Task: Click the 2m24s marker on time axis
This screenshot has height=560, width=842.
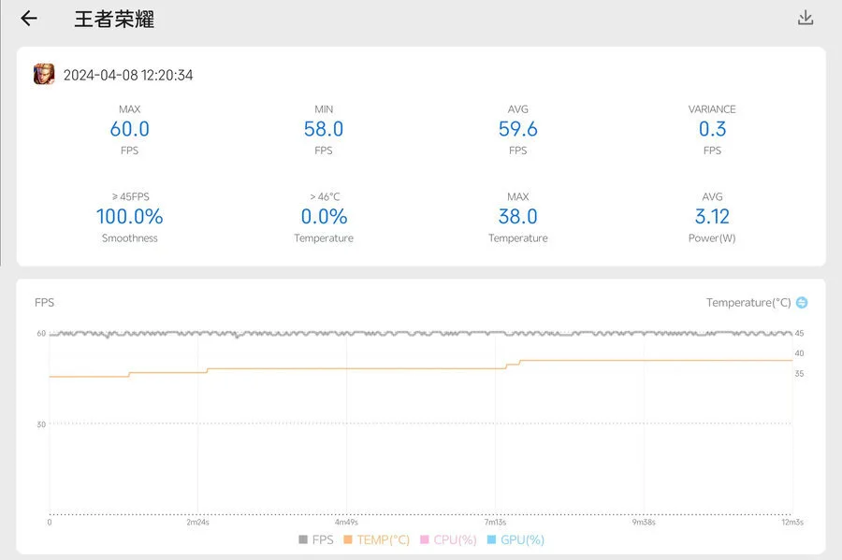Action: (196, 523)
